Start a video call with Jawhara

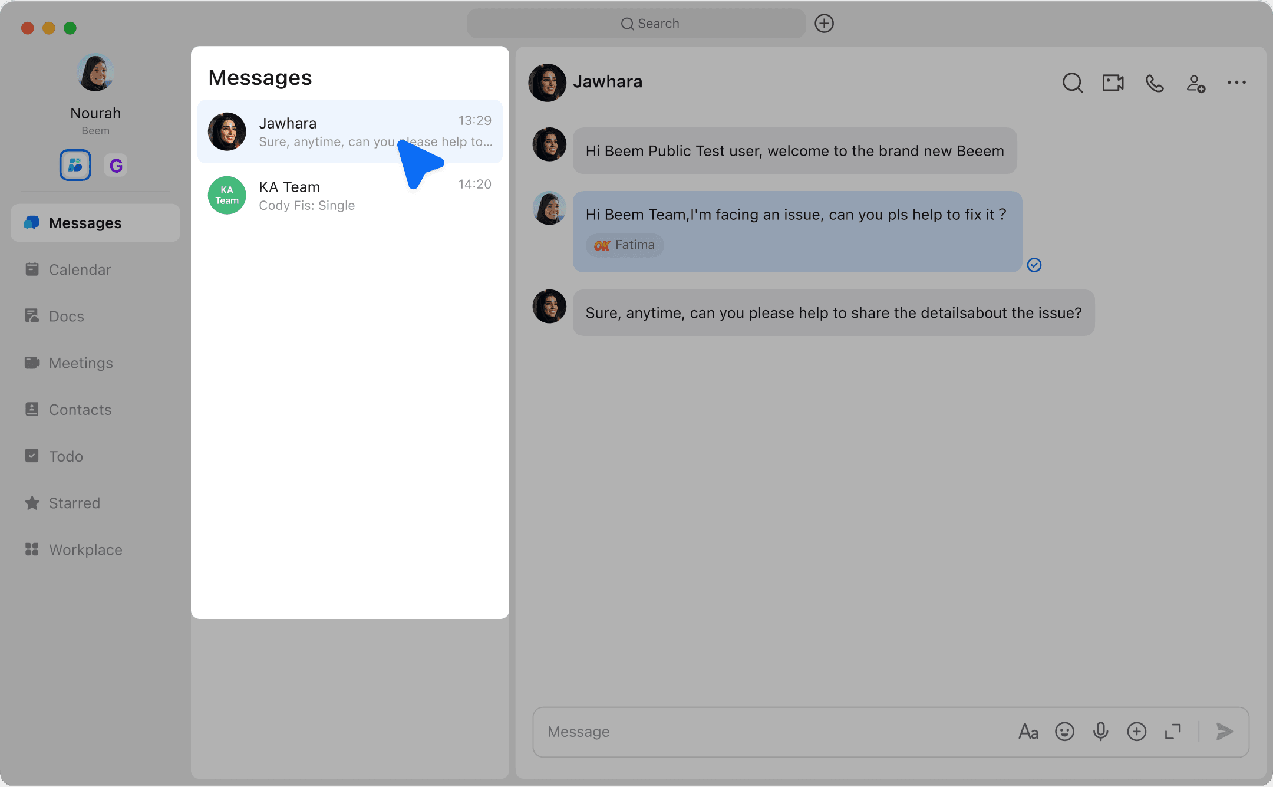[x=1113, y=83]
